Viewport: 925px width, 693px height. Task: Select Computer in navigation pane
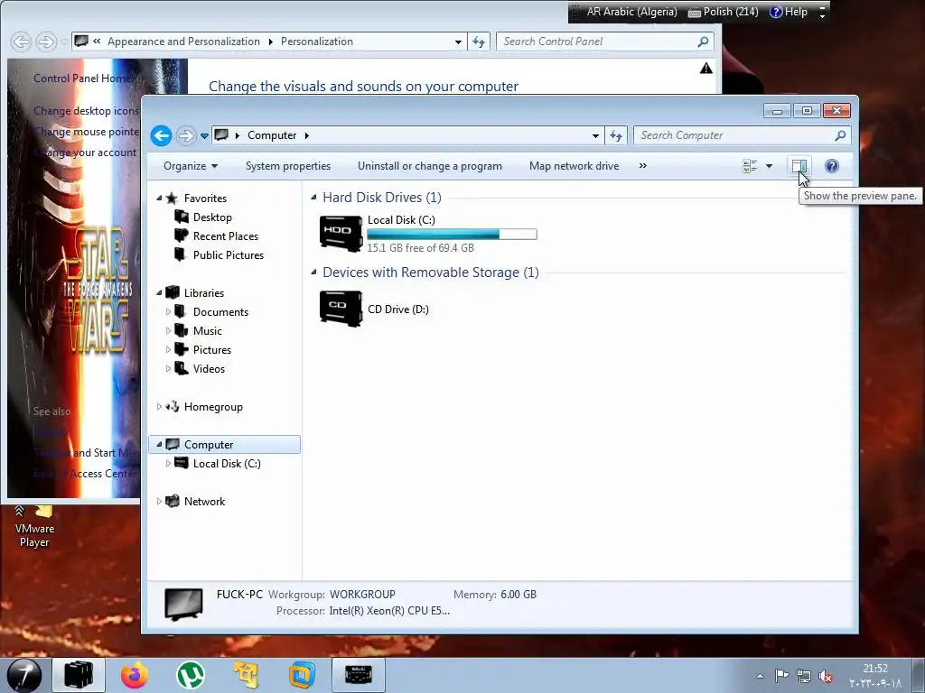[x=225, y=444]
